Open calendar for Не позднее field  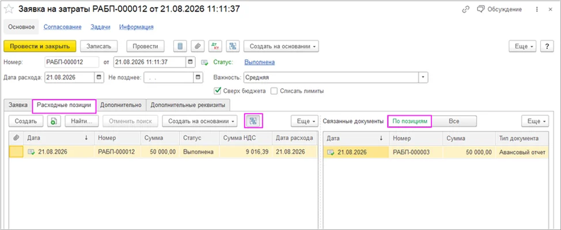[198, 77]
